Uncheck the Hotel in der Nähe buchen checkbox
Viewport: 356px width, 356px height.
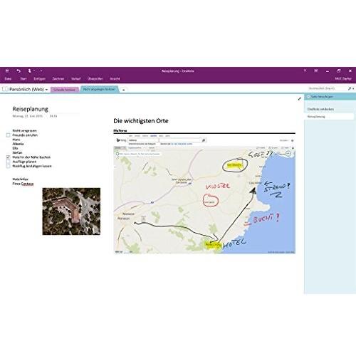[x=8, y=157]
